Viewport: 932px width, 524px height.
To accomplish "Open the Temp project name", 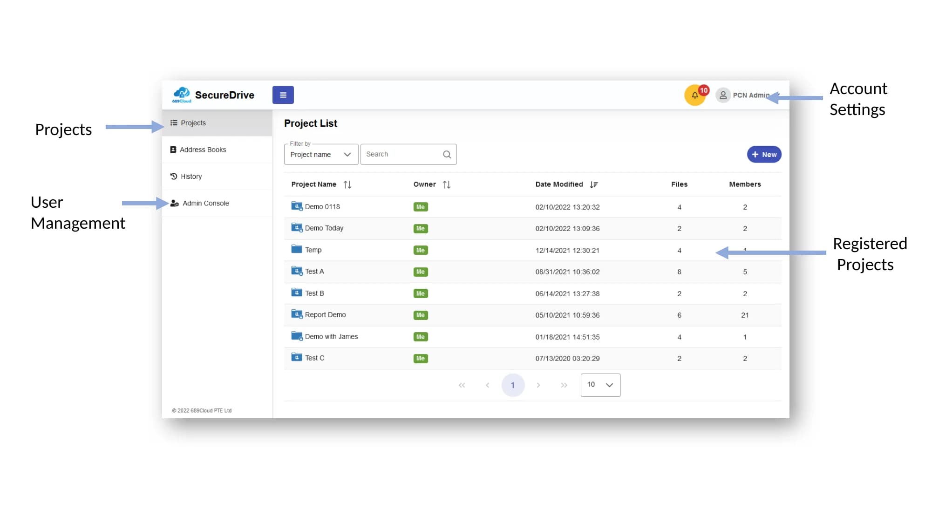I will 313,250.
